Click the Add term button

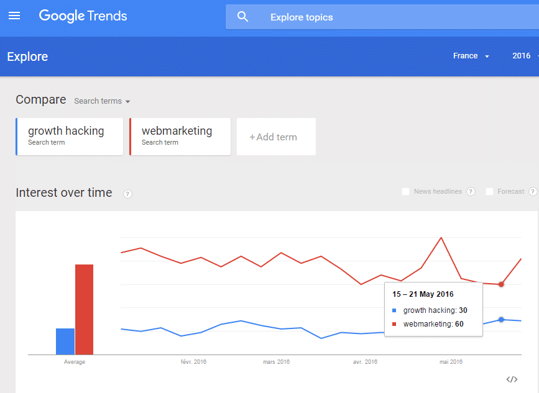(x=276, y=137)
